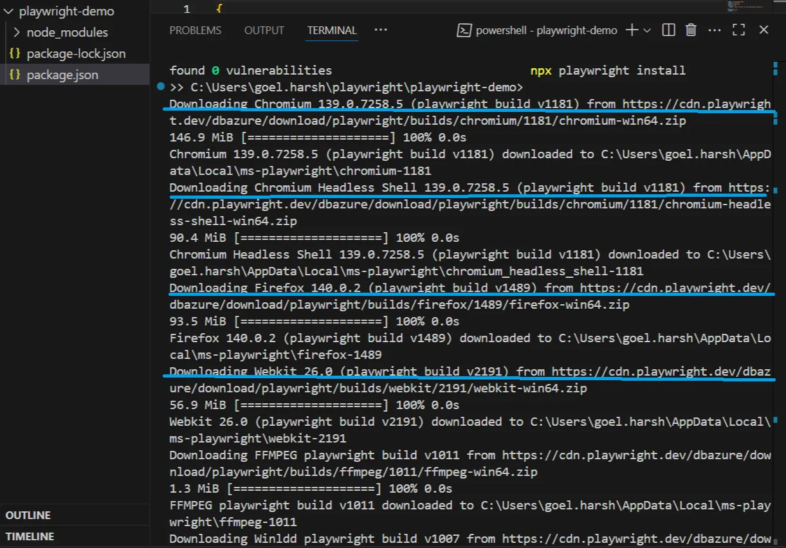Split the terminal with the split icon
Viewport: 786px width, 548px height.
pyautogui.click(x=668, y=30)
